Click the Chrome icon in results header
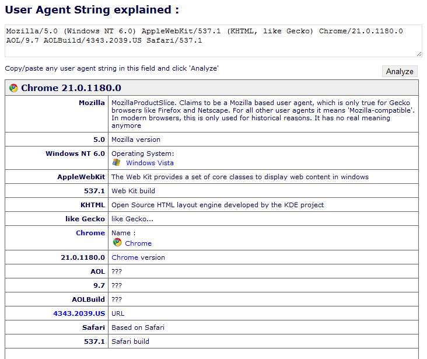The width and height of the screenshot is (427, 359). point(13,88)
